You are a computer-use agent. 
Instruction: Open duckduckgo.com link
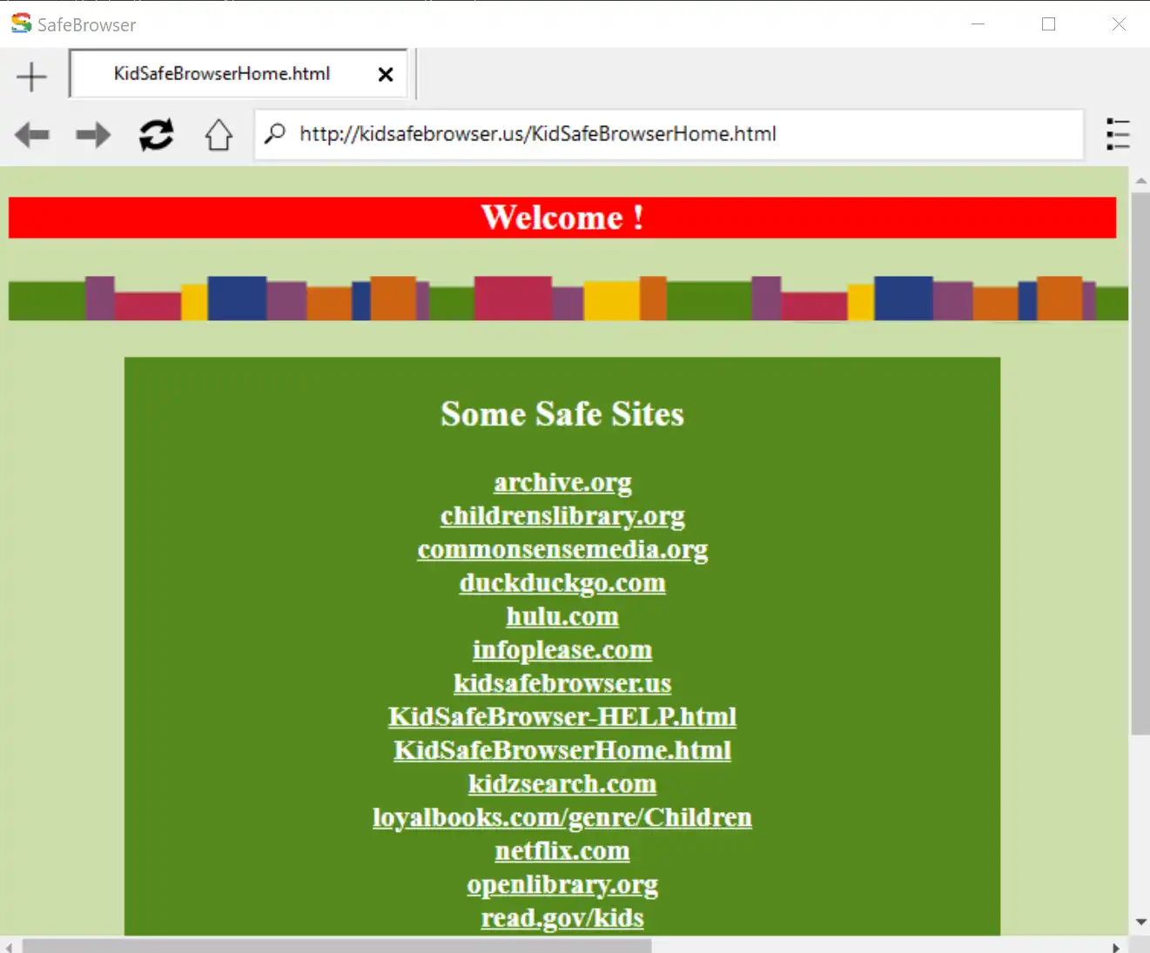pos(562,583)
